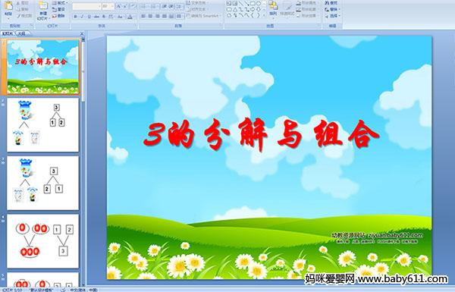Viewport: 455px width, 292px height.
Task: Click the Layout icon beside New Slide
Action: (58, 3)
